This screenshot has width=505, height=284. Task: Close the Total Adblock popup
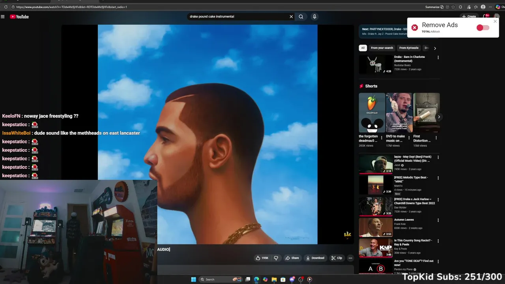coord(495,21)
